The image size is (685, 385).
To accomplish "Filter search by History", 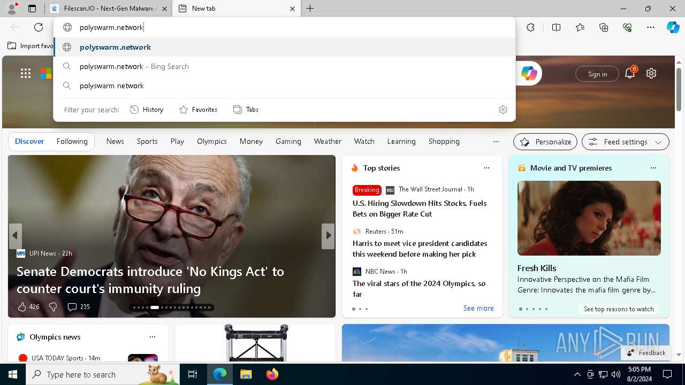I will click(147, 110).
